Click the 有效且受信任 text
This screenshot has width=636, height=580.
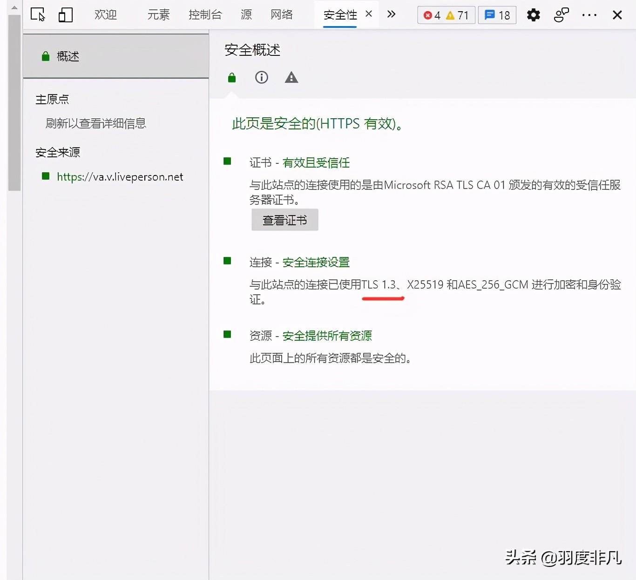pos(316,162)
